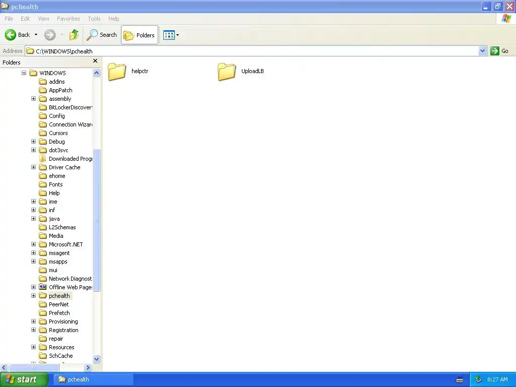Open the View menu
The image size is (516, 387).
[43, 19]
